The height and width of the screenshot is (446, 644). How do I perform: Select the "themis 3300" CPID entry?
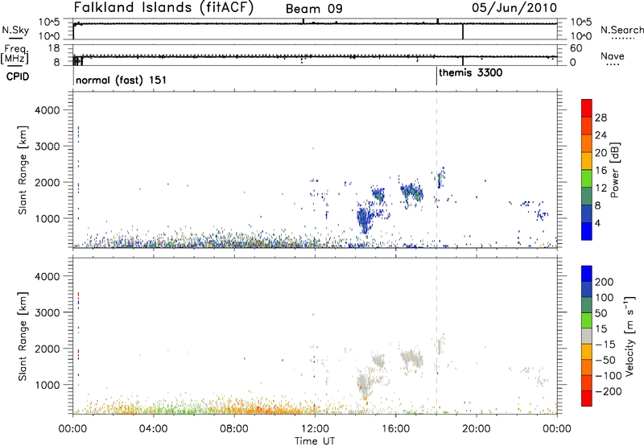[x=470, y=73]
